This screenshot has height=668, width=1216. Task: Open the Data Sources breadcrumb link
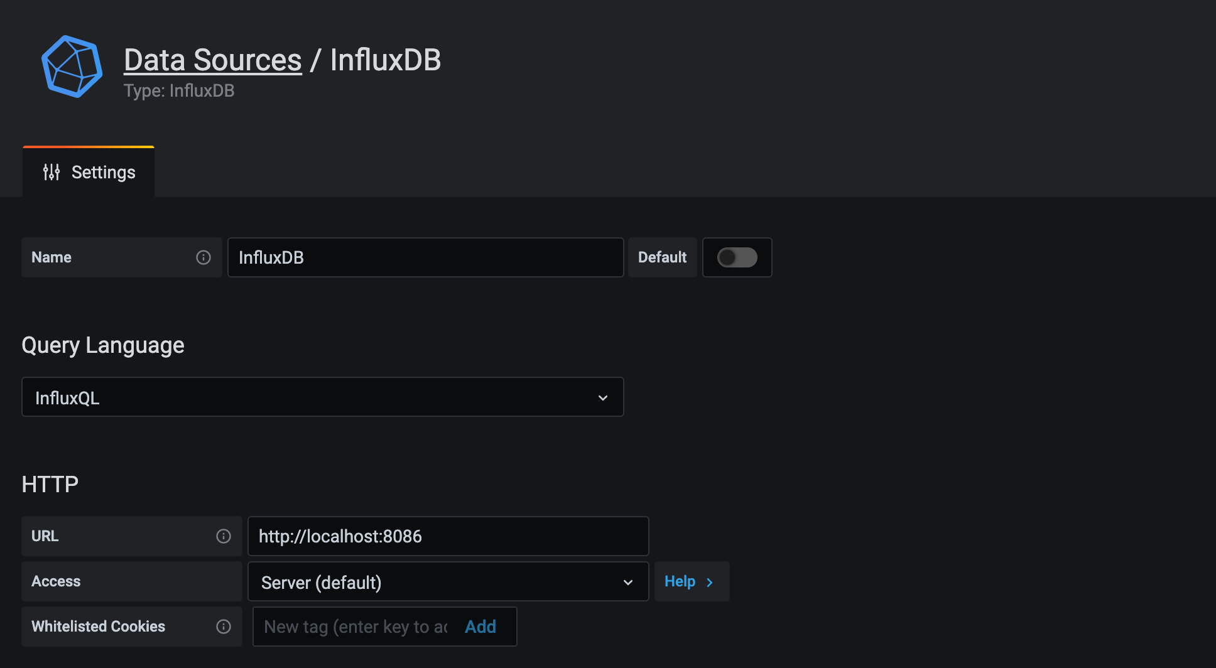click(x=212, y=59)
